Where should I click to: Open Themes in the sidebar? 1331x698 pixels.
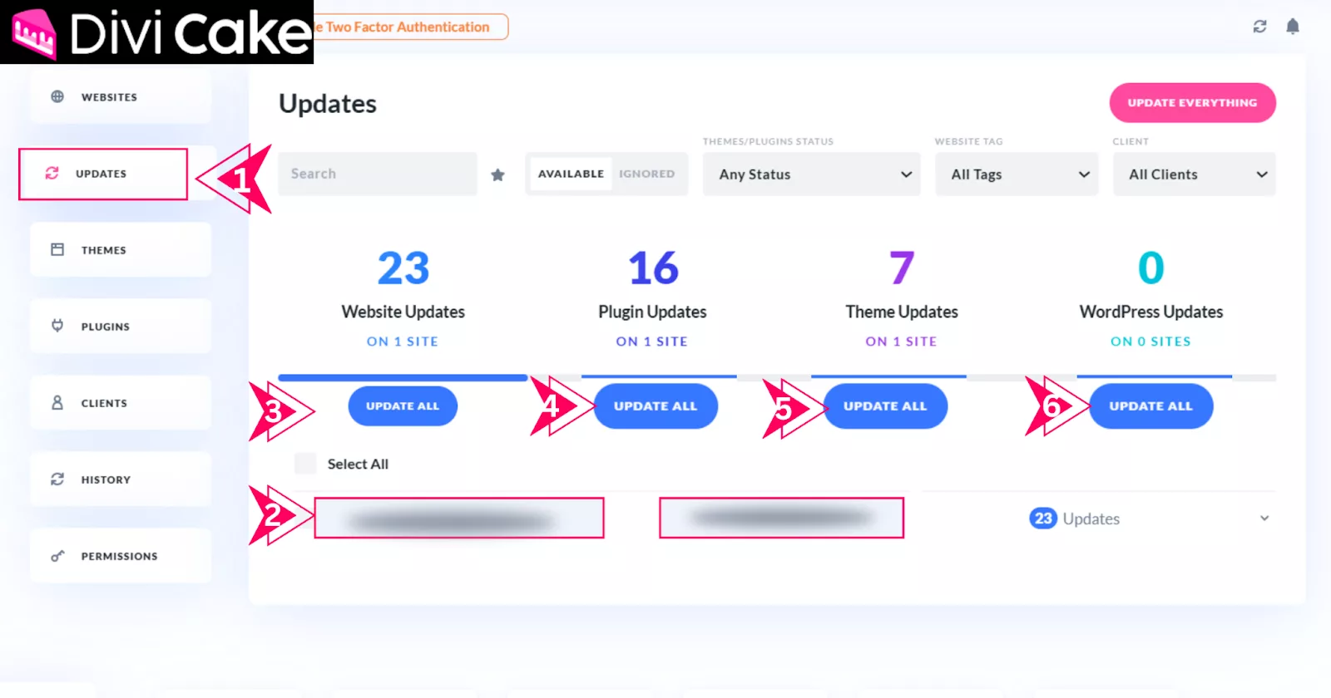point(121,249)
